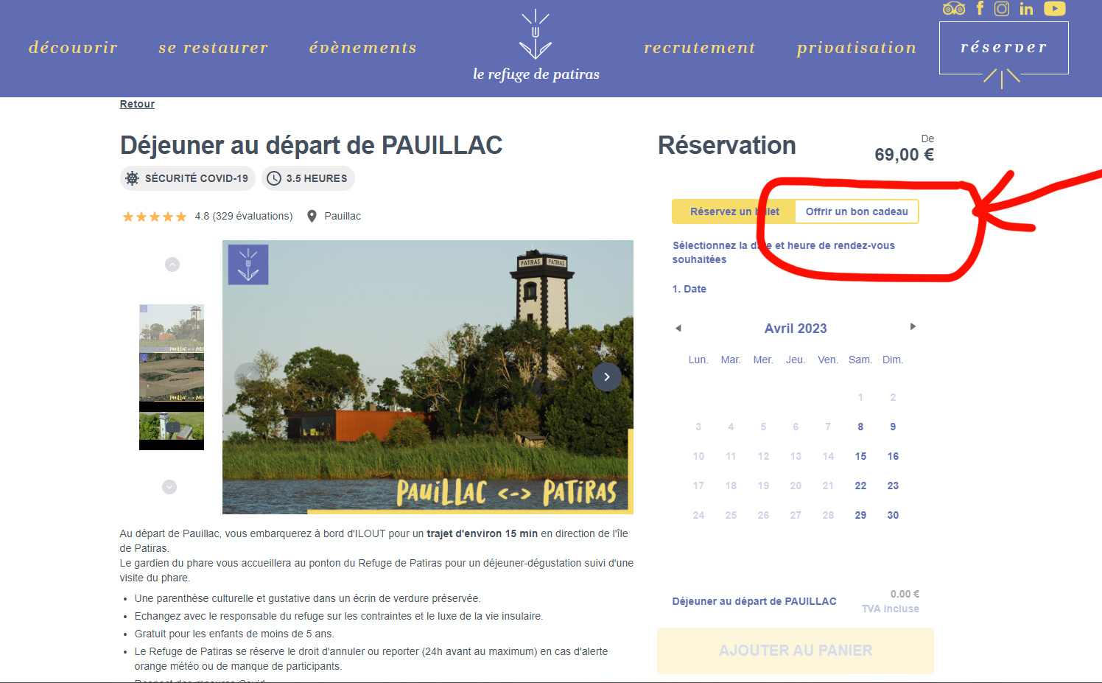Select date 29 in the calendar

[860, 515]
